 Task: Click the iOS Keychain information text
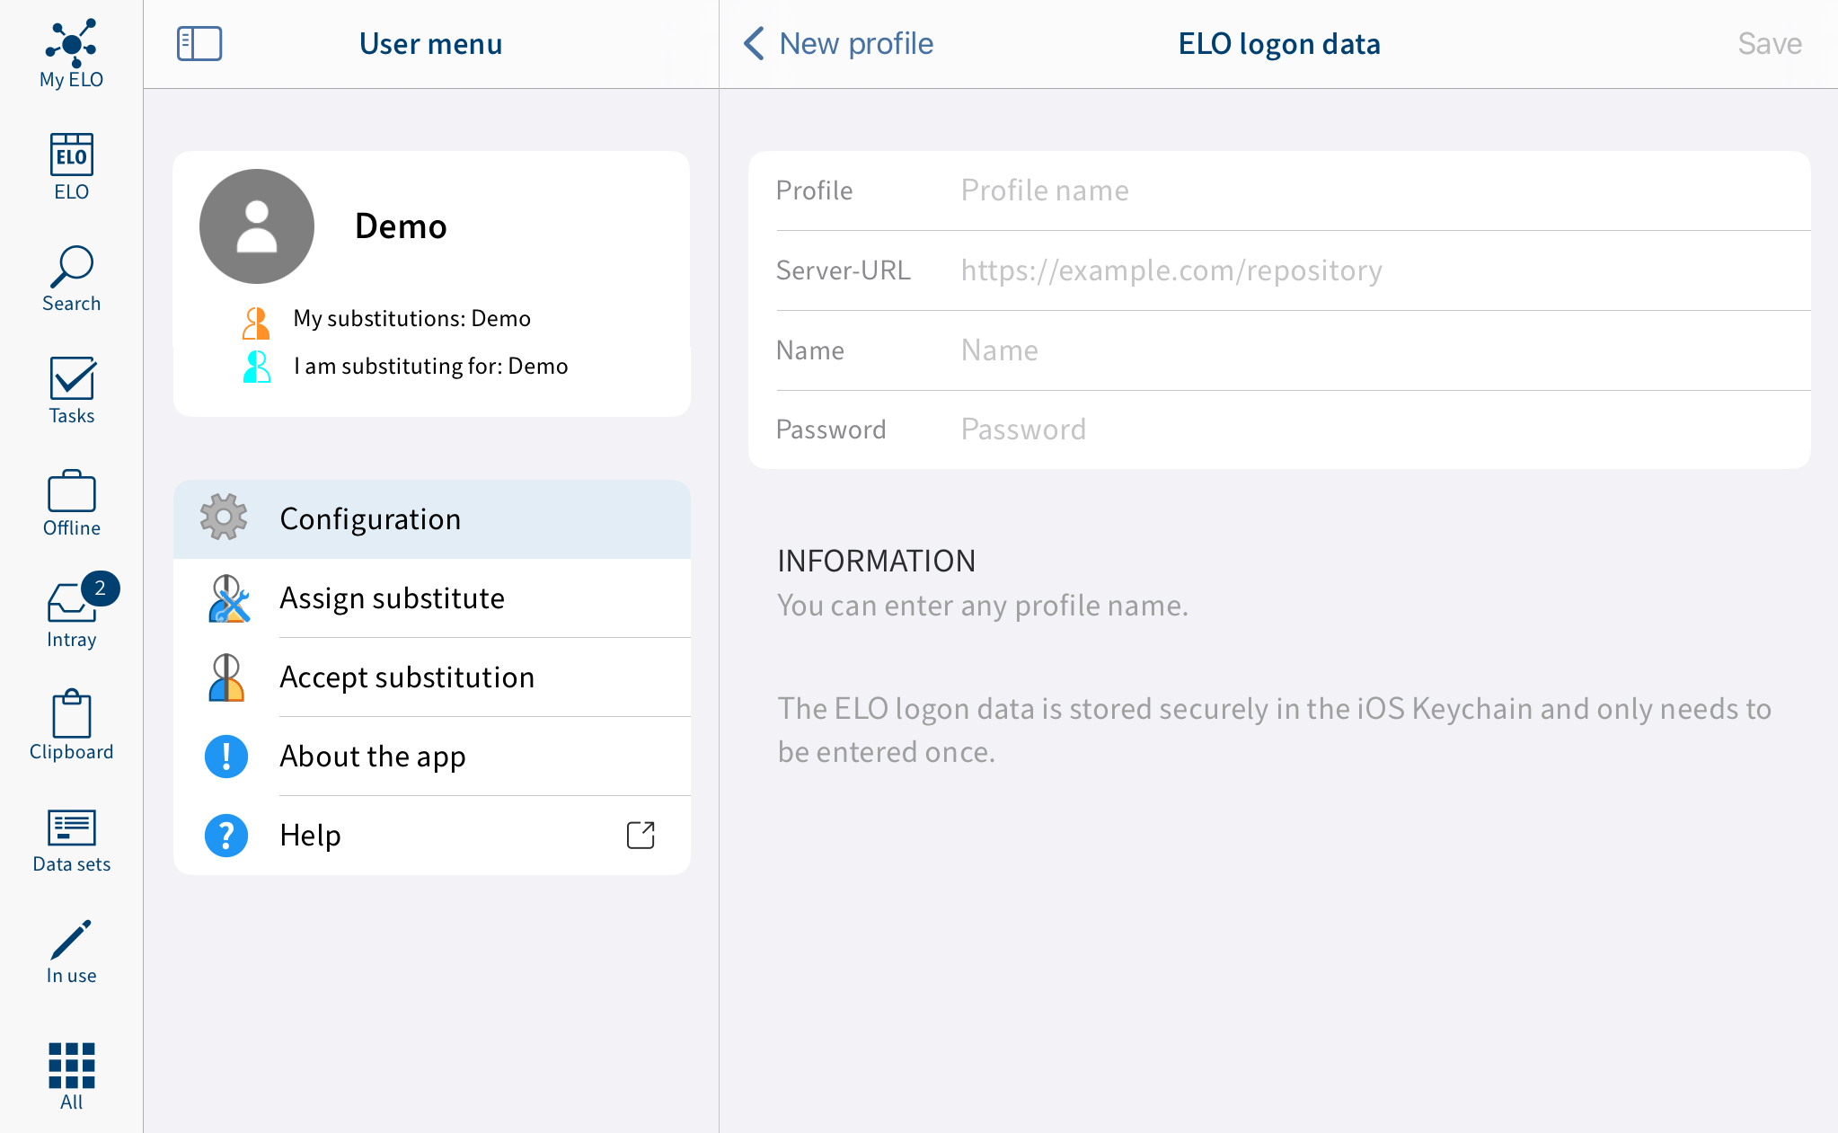pyautogui.click(x=1275, y=730)
